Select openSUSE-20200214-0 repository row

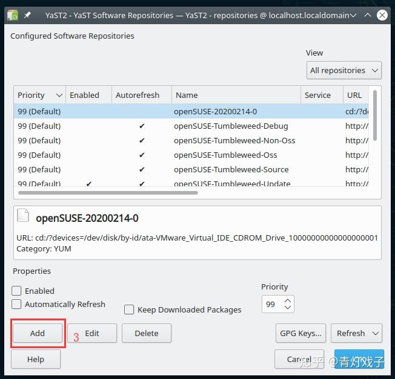(x=191, y=111)
